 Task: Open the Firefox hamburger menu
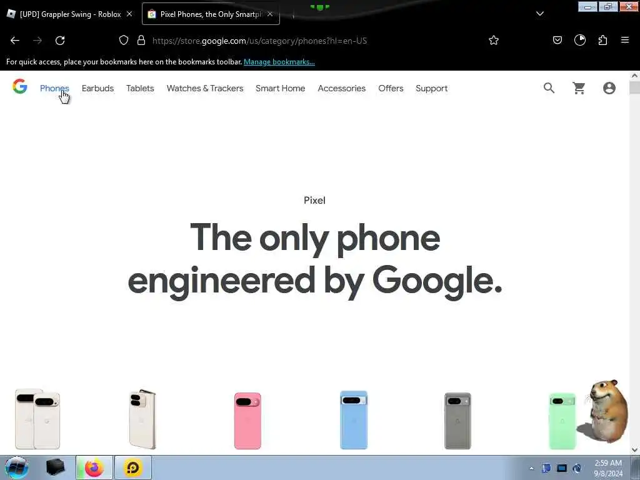click(625, 40)
